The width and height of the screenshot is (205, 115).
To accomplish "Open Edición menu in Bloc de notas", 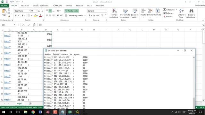I will coord(56,54).
